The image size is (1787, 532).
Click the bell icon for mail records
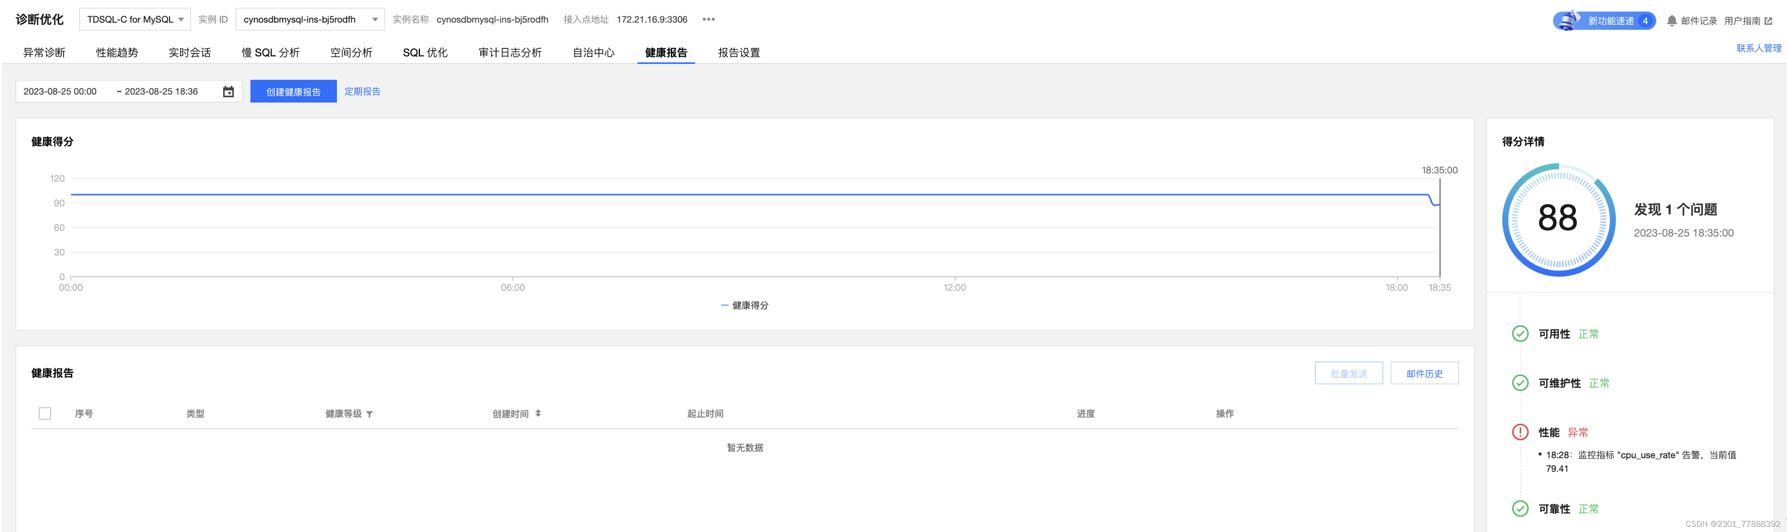pos(1672,21)
